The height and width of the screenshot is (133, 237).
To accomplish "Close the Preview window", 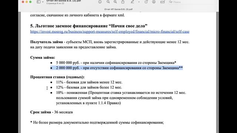I will click(x=23, y=2).
